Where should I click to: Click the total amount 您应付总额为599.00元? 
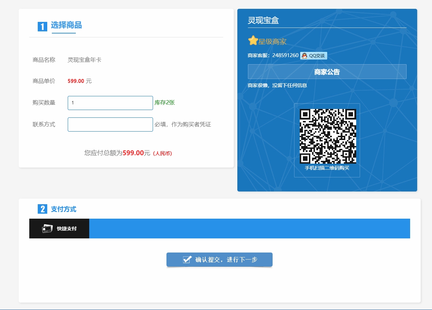[117, 153]
